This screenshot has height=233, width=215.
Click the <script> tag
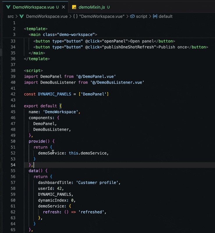[33, 70]
